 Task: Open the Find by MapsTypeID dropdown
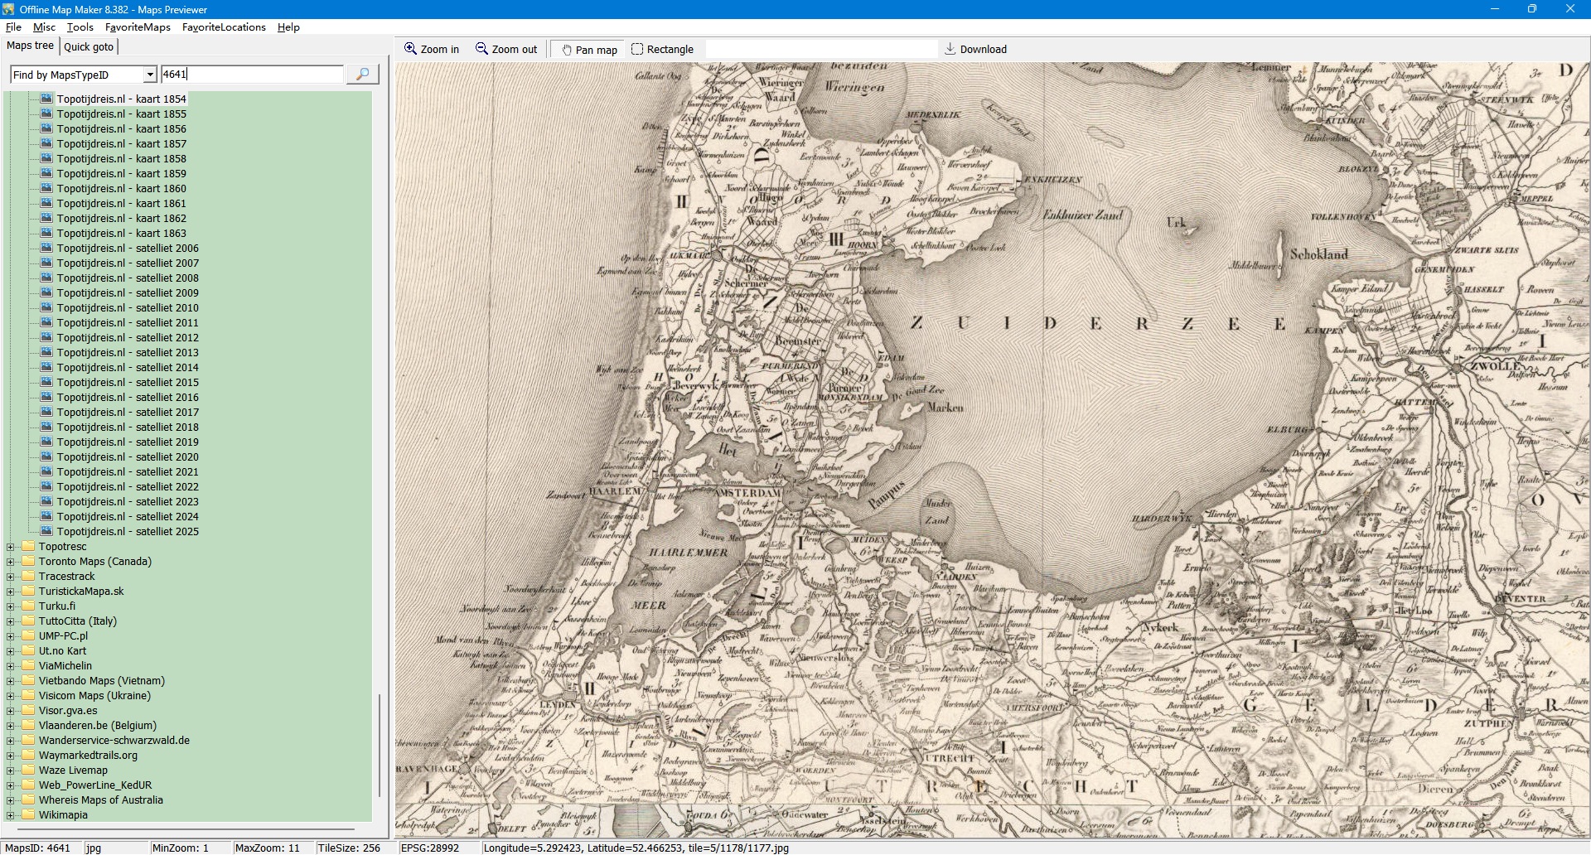tap(150, 75)
